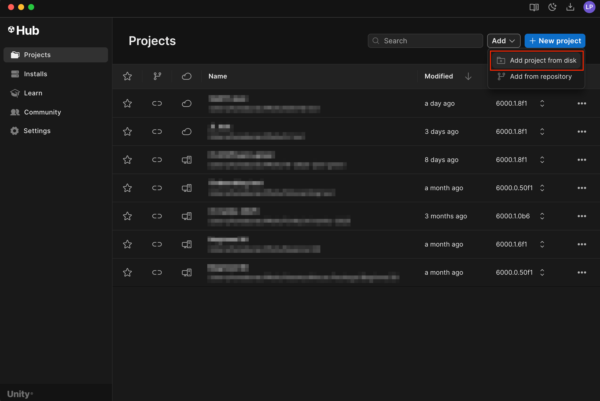Toggle the favorites star column header
600x401 pixels.
[127, 76]
